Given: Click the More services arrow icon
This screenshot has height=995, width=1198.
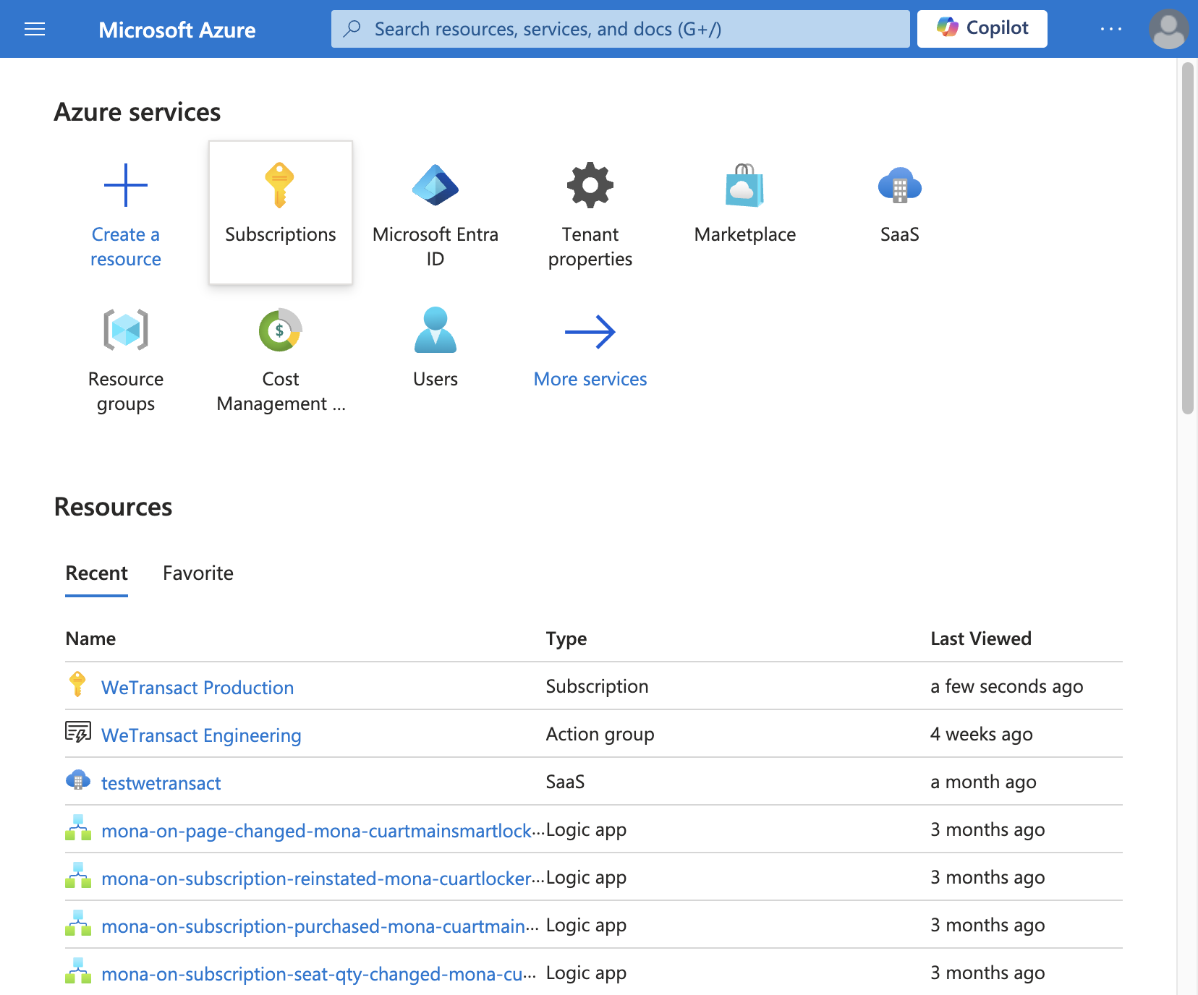Looking at the screenshot, I should pos(590,332).
